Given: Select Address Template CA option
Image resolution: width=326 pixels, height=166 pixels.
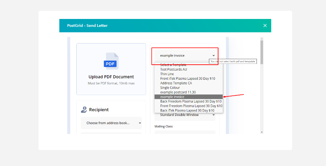Looking at the screenshot, I should [176, 83].
